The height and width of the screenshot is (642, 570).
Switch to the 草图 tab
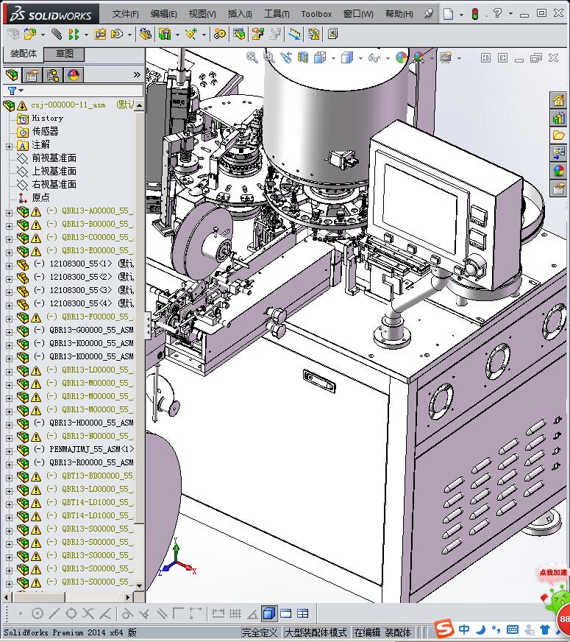64,54
